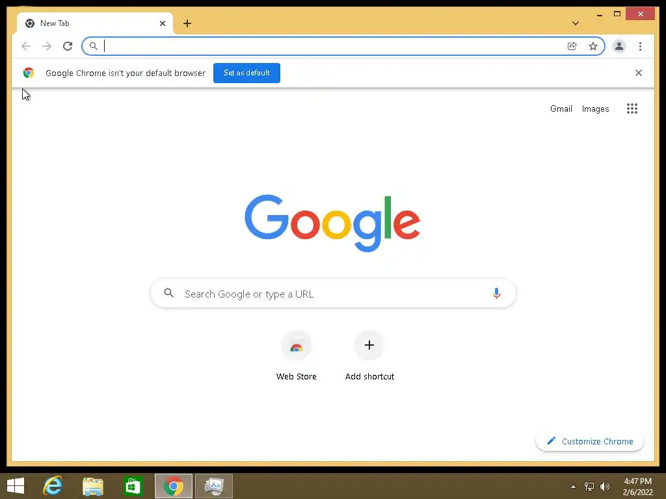Open a new tab with plus button
Image resolution: width=666 pixels, height=499 pixels.
[x=187, y=23]
